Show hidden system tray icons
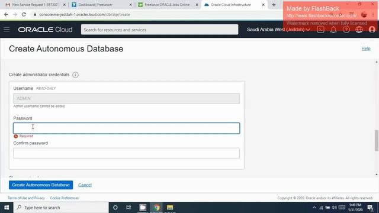The height and width of the screenshot is (213, 379). (314, 208)
